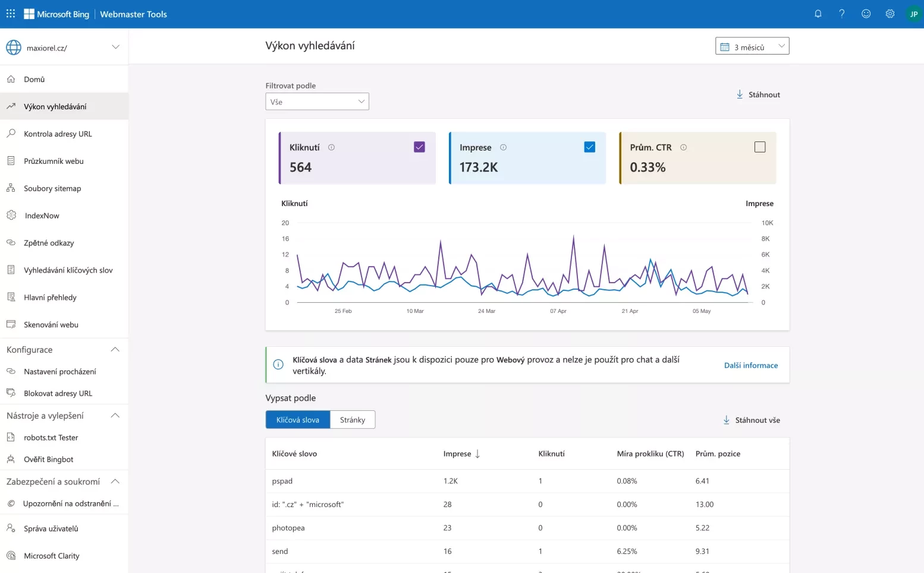Open the help question mark icon
The width and height of the screenshot is (924, 573).
842,14
